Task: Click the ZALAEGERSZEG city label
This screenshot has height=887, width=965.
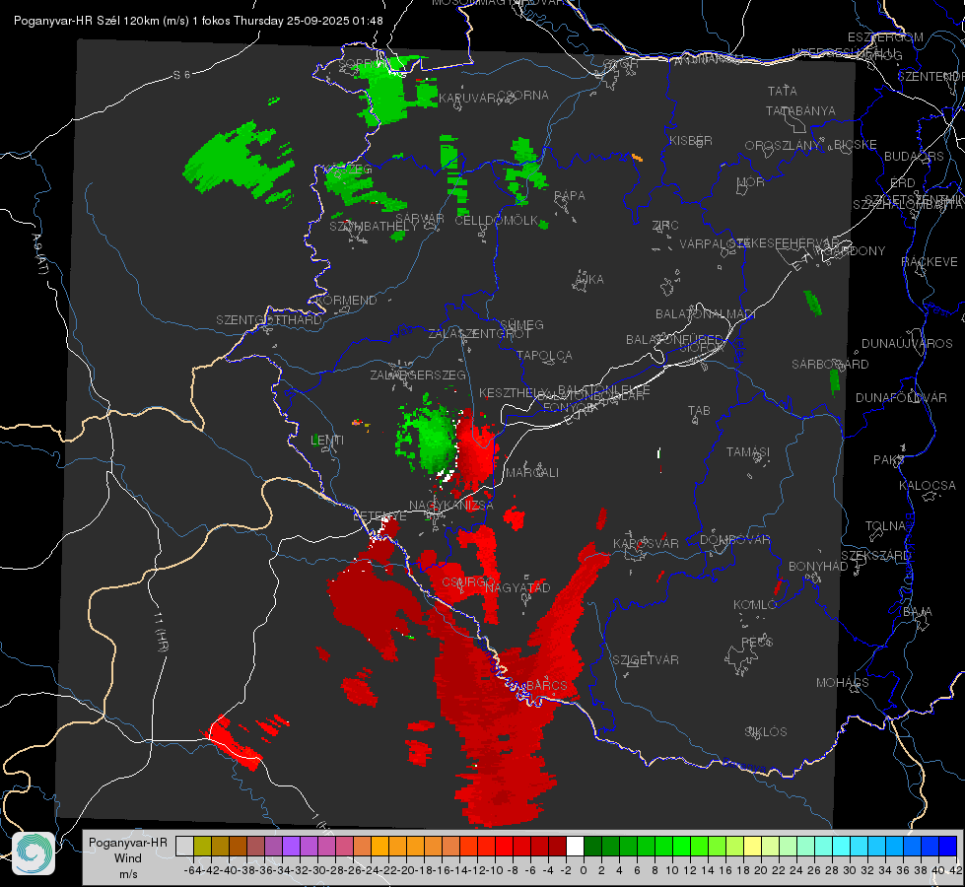Action: (418, 375)
